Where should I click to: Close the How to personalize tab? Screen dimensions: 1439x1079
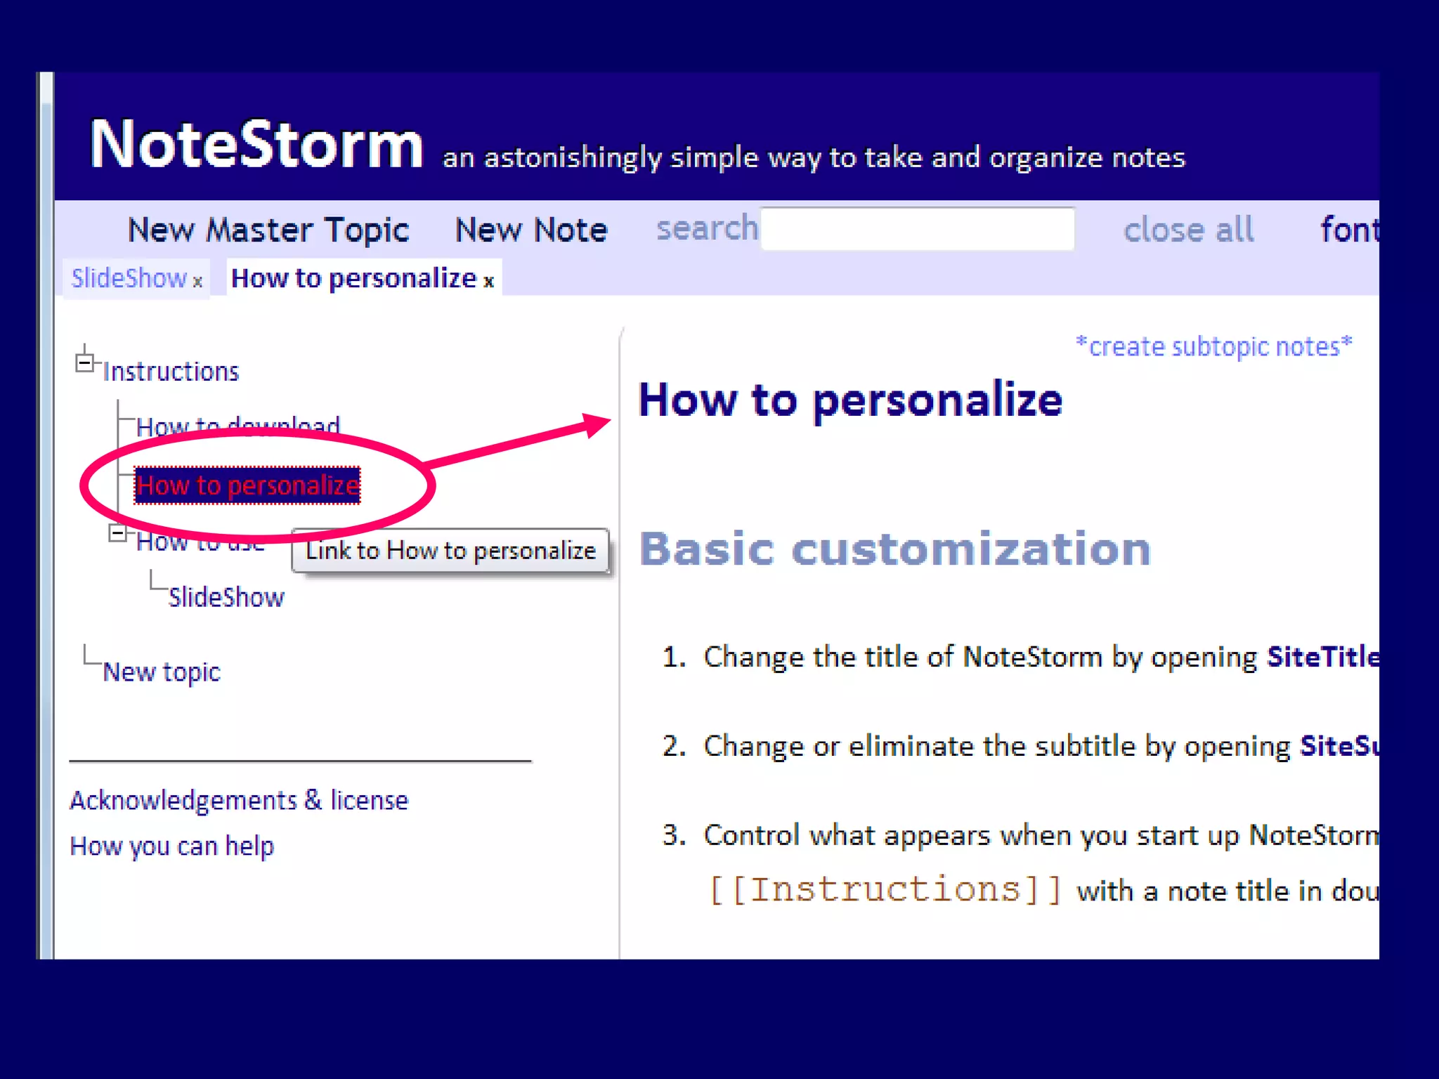[489, 282]
